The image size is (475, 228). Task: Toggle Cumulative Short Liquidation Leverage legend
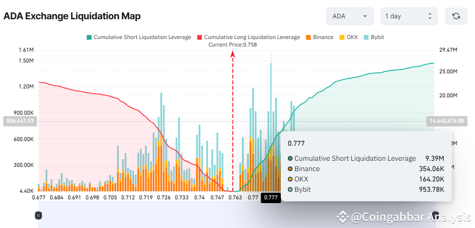139,37
